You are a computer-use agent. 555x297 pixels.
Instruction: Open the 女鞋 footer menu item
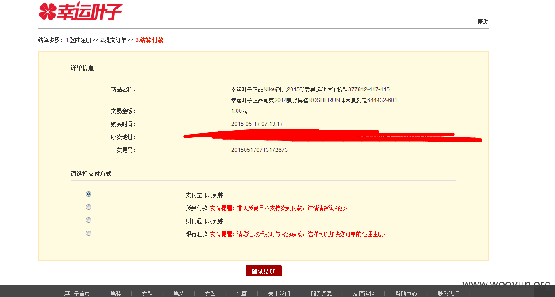point(147,293)
